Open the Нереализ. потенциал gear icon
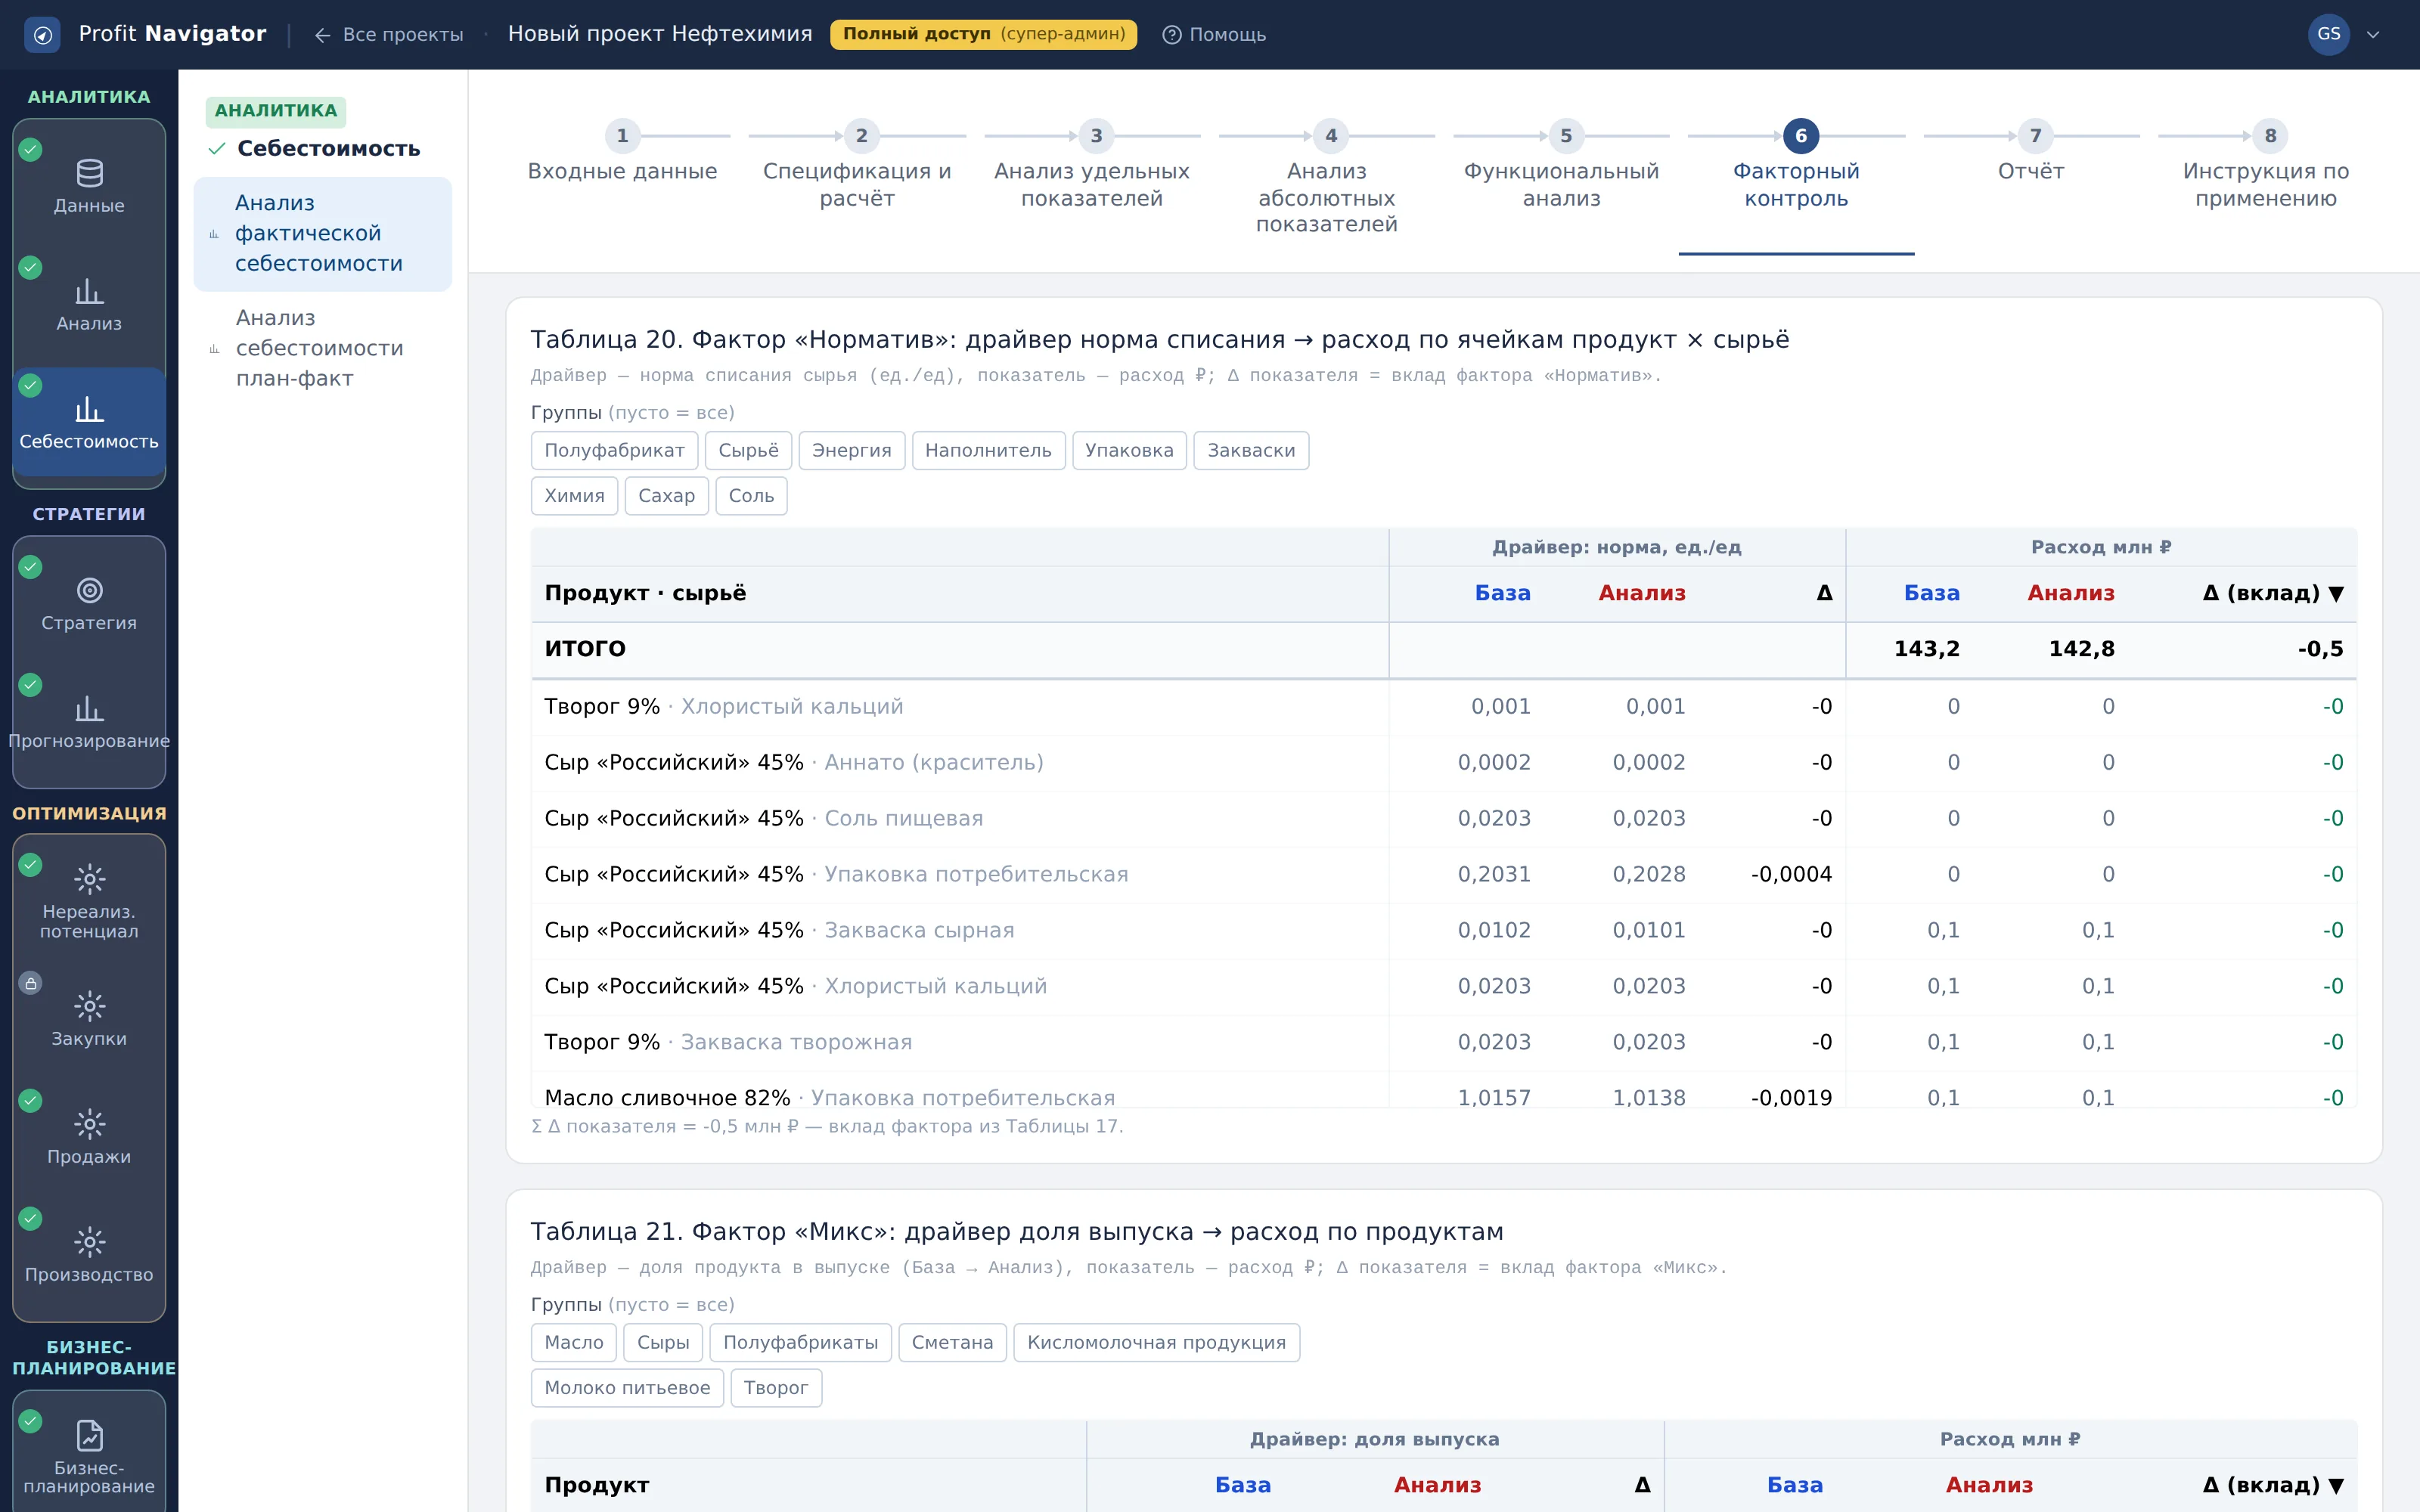This screenshot has width=2420, height=1512. [89, 879]
